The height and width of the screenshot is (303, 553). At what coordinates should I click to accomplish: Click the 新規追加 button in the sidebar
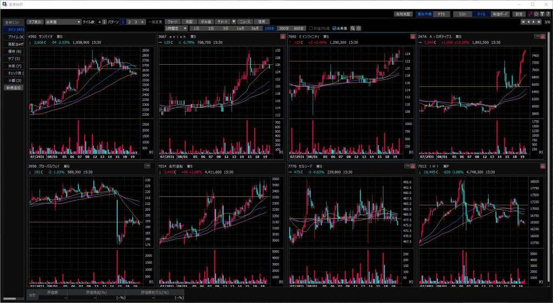(x=13, y=87)
